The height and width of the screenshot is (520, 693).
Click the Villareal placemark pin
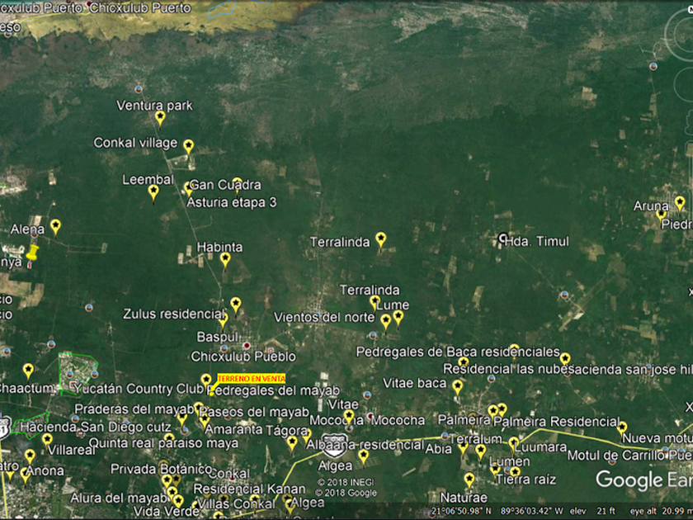point(47,441)
